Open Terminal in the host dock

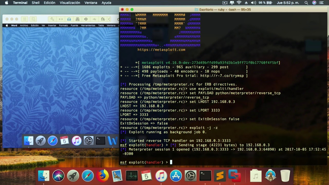[205, 176]
